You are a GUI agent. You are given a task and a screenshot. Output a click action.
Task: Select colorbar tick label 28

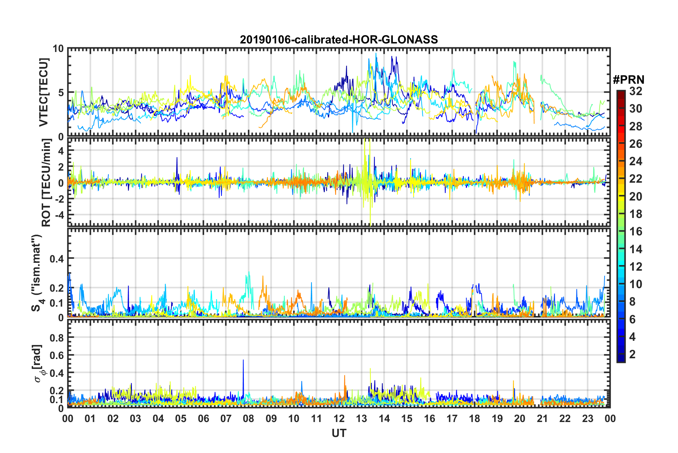click(x=636, y=126)
